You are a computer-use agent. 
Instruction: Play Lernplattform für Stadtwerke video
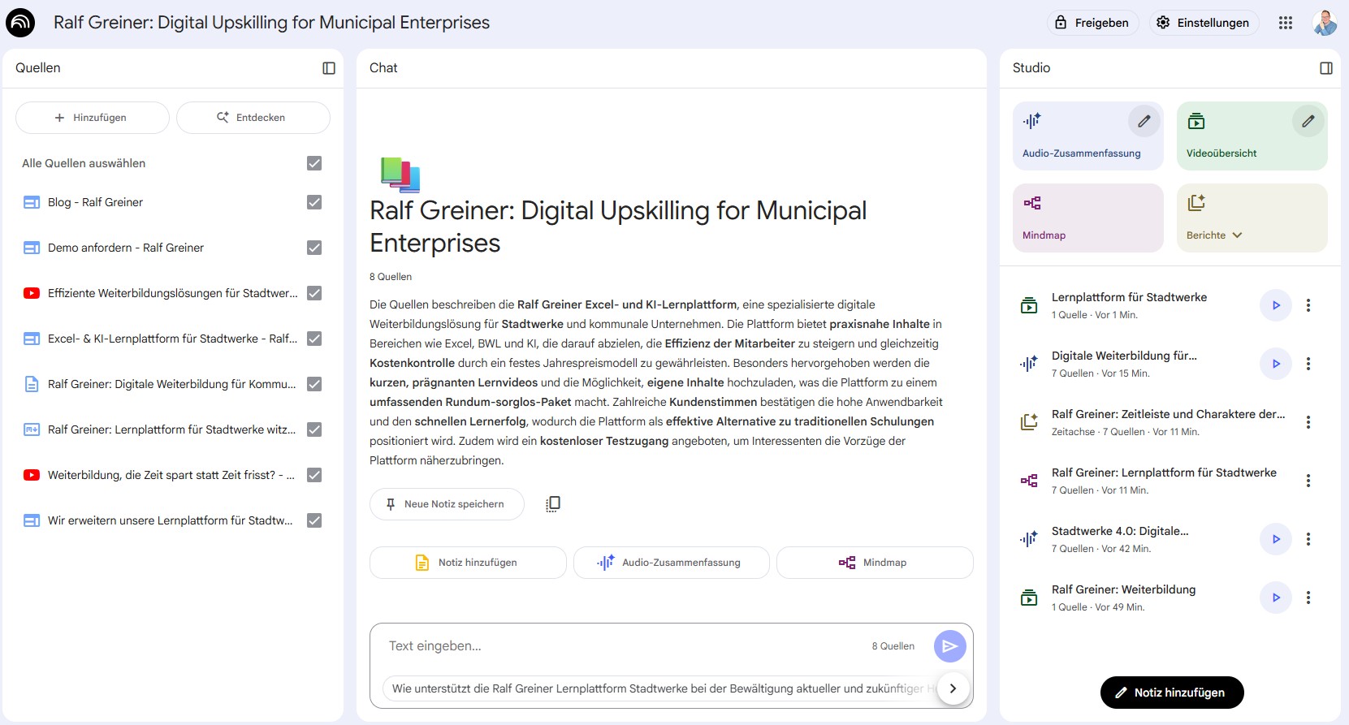1276,305
